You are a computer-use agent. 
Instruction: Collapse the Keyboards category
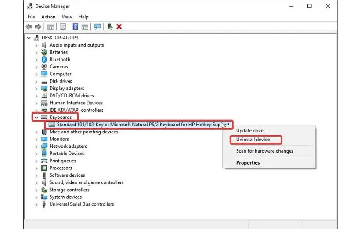pyautogui.click(x=36, y=118)
